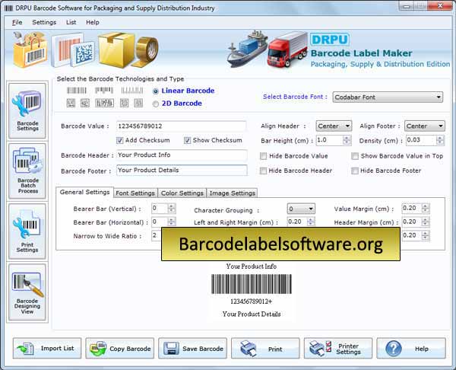Screen dimensions: 456x370
Task: Select fourth 2D barcode sample icon
Action: (x=124, y=103)
